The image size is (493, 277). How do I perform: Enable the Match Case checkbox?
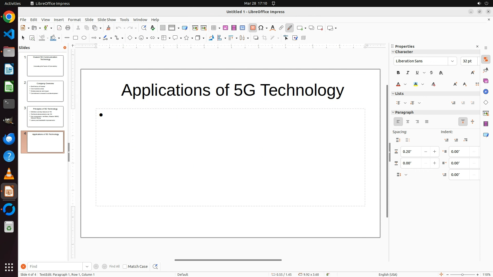point(125,266)
